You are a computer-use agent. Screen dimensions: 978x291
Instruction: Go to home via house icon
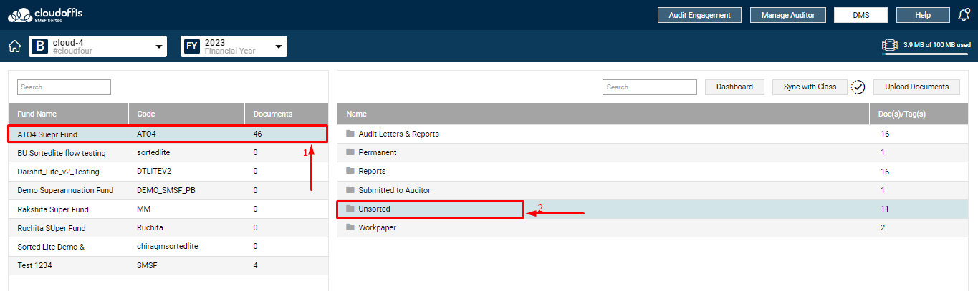pos(14,46)
